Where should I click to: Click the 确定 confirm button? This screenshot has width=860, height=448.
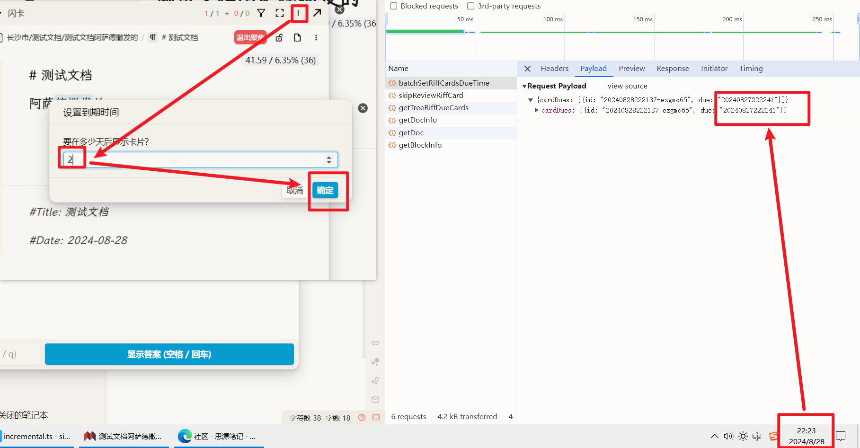coord(325,190)
